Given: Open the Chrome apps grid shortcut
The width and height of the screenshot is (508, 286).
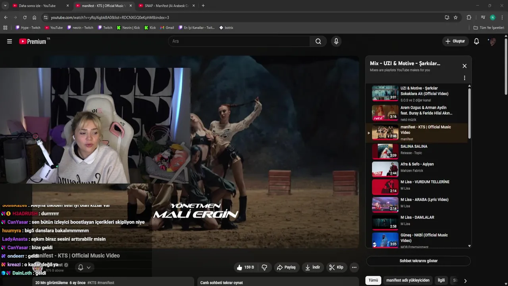Looking at the screenshot, I should (x=5, y=28).
